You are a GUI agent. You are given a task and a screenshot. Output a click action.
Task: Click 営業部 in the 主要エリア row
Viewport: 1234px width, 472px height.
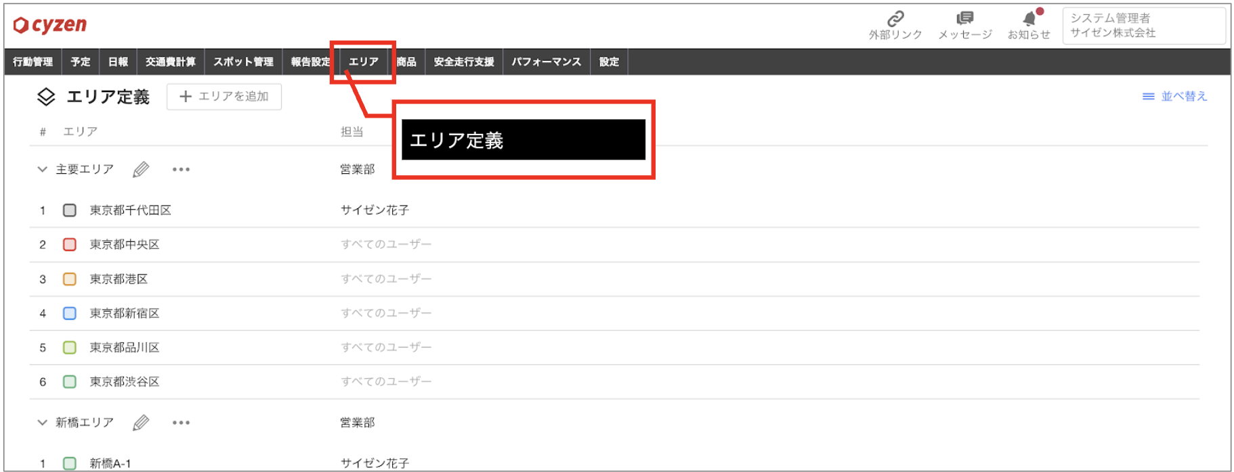(x=358, y=169)
